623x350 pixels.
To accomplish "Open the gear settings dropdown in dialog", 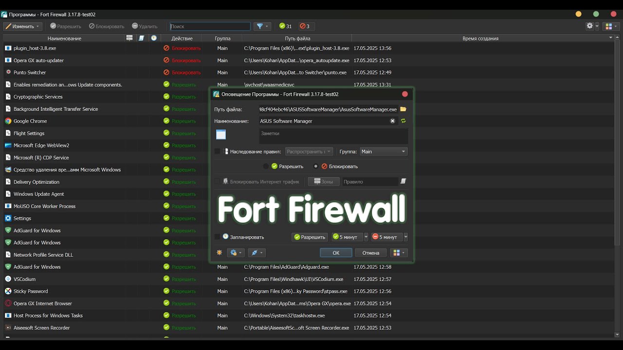I will [236, 253].
